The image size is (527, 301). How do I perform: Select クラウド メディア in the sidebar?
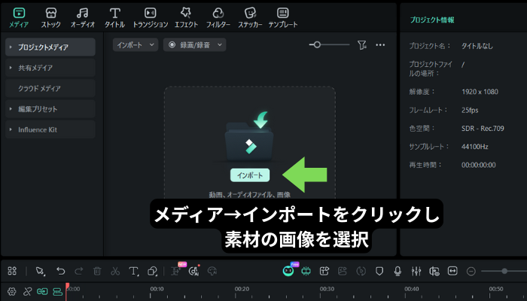pyautogui.click(x=50, y=89)
